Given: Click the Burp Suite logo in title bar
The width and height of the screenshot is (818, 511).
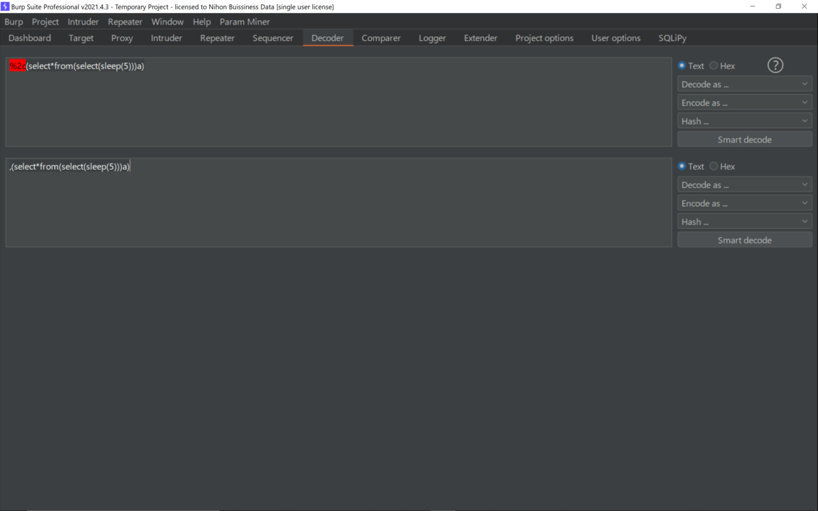Looking at the screenshot, I should tap(5, 6).
